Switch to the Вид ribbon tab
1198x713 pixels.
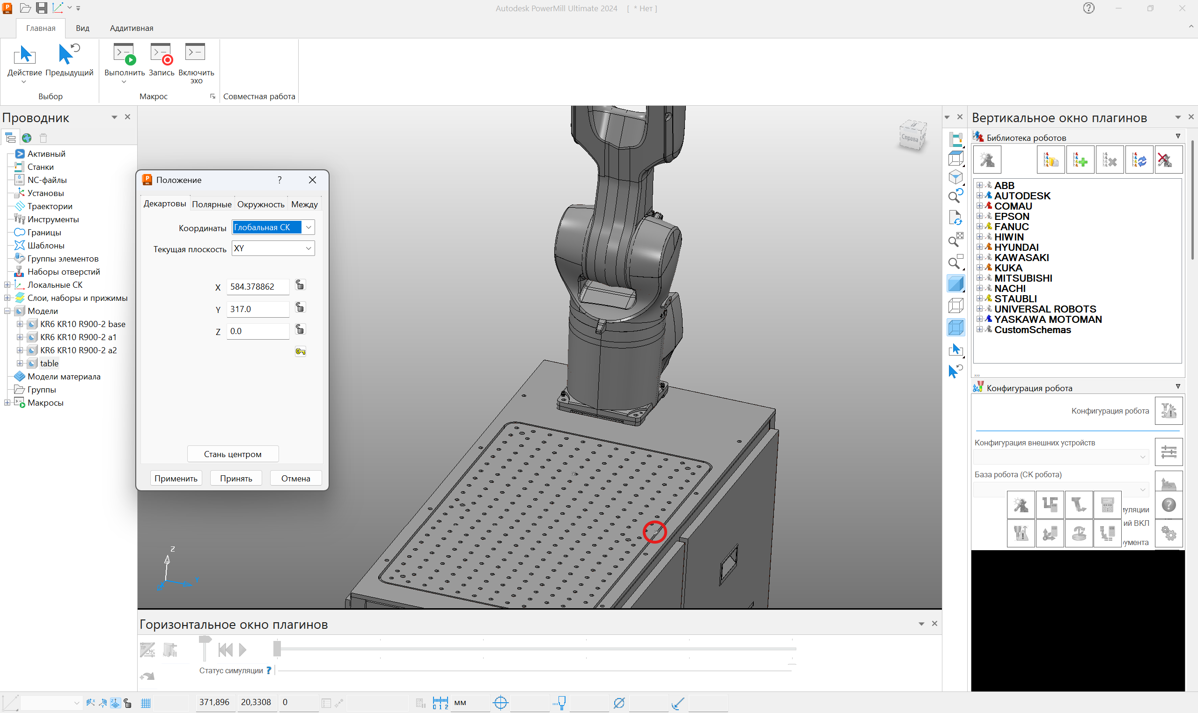tap(82, 29)
